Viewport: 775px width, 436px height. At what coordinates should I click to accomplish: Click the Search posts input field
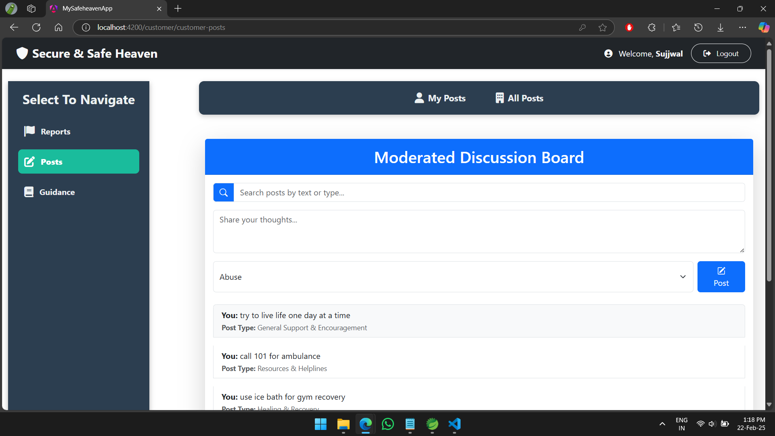point(489,193)
